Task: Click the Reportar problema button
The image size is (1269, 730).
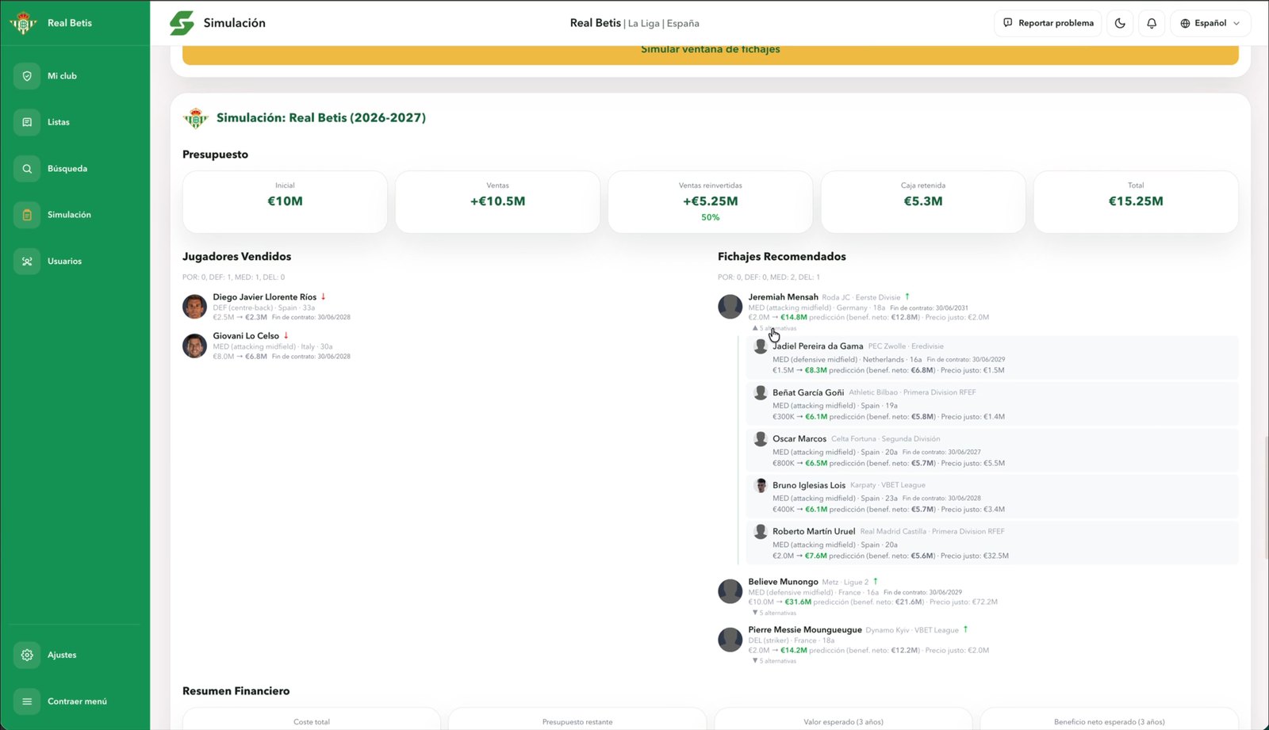Action: [x=1048, y=23]
